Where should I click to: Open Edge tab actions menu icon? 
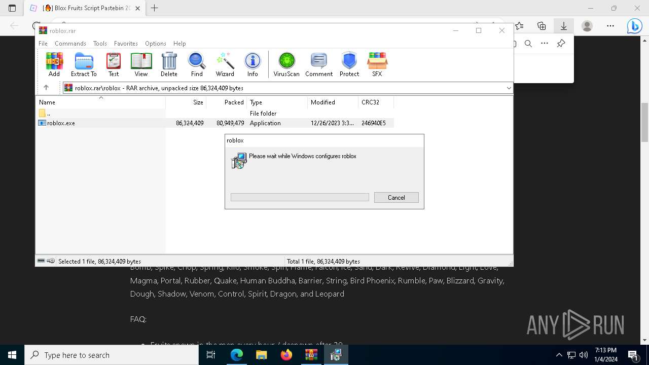click(x=12, y=8)
